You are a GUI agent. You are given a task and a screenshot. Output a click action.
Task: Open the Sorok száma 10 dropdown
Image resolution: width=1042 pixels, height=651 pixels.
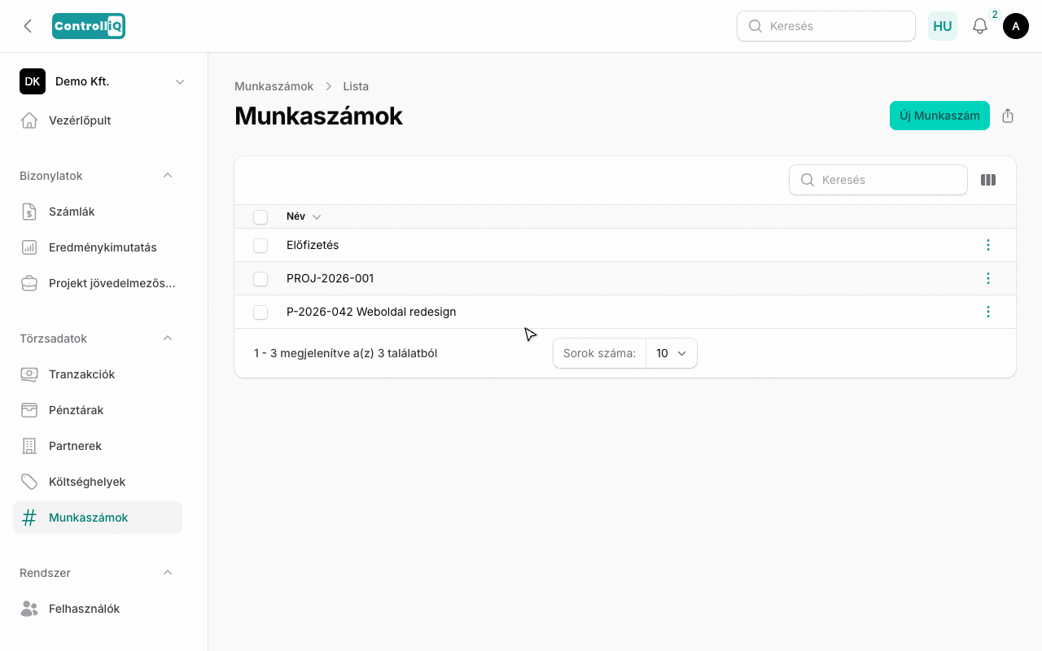[x=672, y=353]
